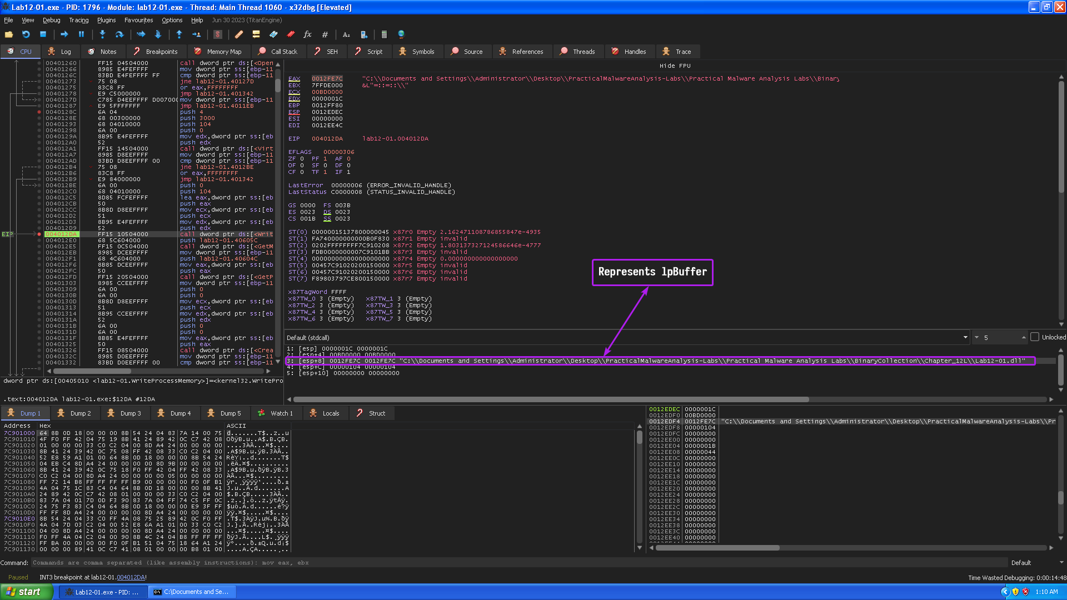Open the Calculator toolbar icon
Viewport: 1067px width, 600px height.
(384, 34)
